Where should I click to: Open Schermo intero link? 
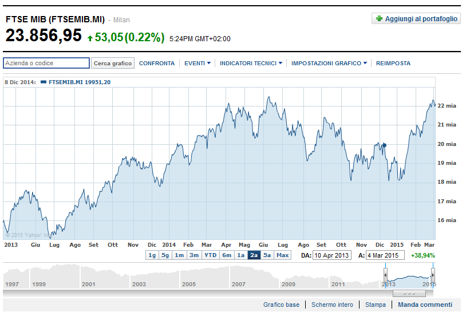pyautogui.click(x=332, y=305)
